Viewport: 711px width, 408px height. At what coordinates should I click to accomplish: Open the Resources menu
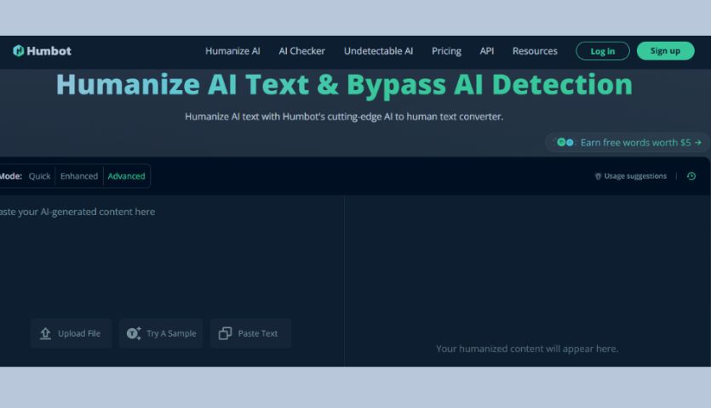point(535,51)
